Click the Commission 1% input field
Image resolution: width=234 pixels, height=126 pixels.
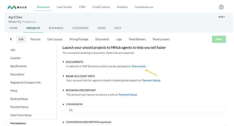click(x=146, y=110)
